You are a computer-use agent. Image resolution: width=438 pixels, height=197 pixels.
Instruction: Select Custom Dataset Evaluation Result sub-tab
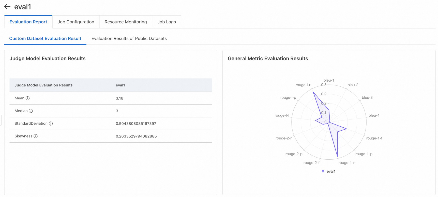45,38
